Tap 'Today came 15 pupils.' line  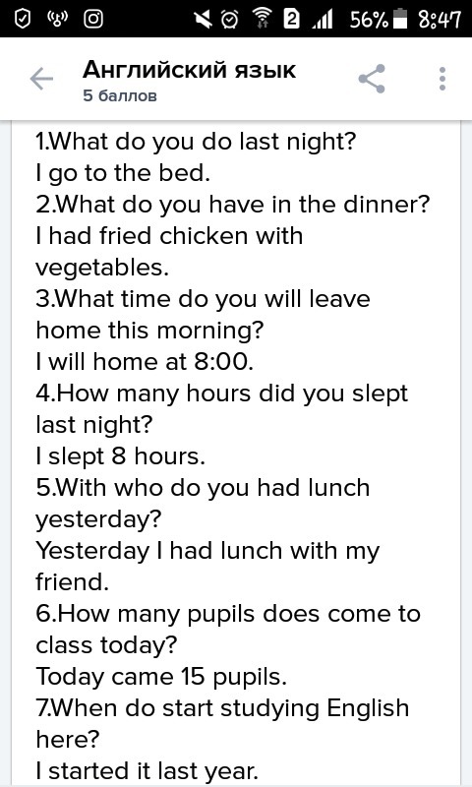(x=161, y=677)
